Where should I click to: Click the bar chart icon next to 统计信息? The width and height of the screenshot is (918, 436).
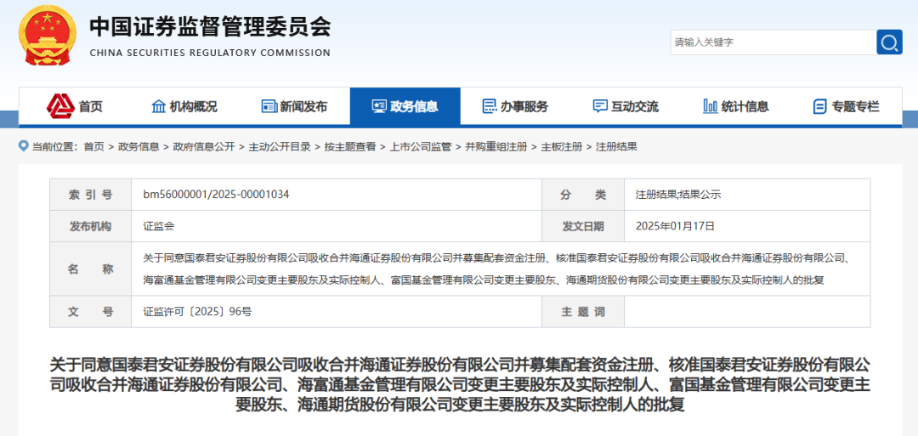coord(710,106)
